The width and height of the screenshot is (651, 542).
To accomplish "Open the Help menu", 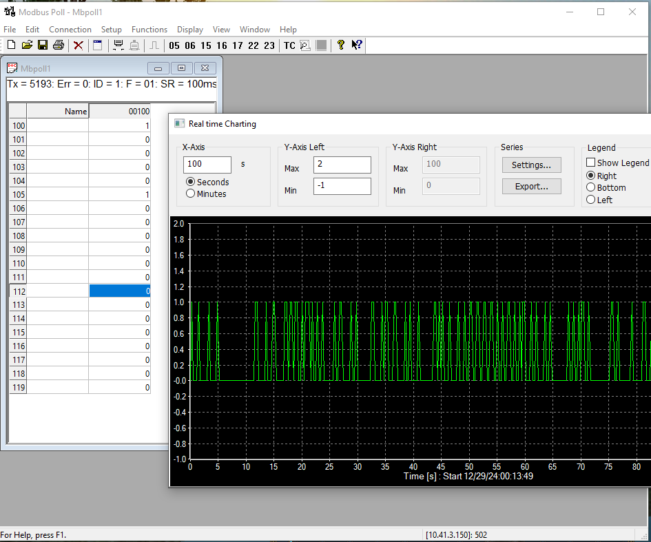I will 288,30.
